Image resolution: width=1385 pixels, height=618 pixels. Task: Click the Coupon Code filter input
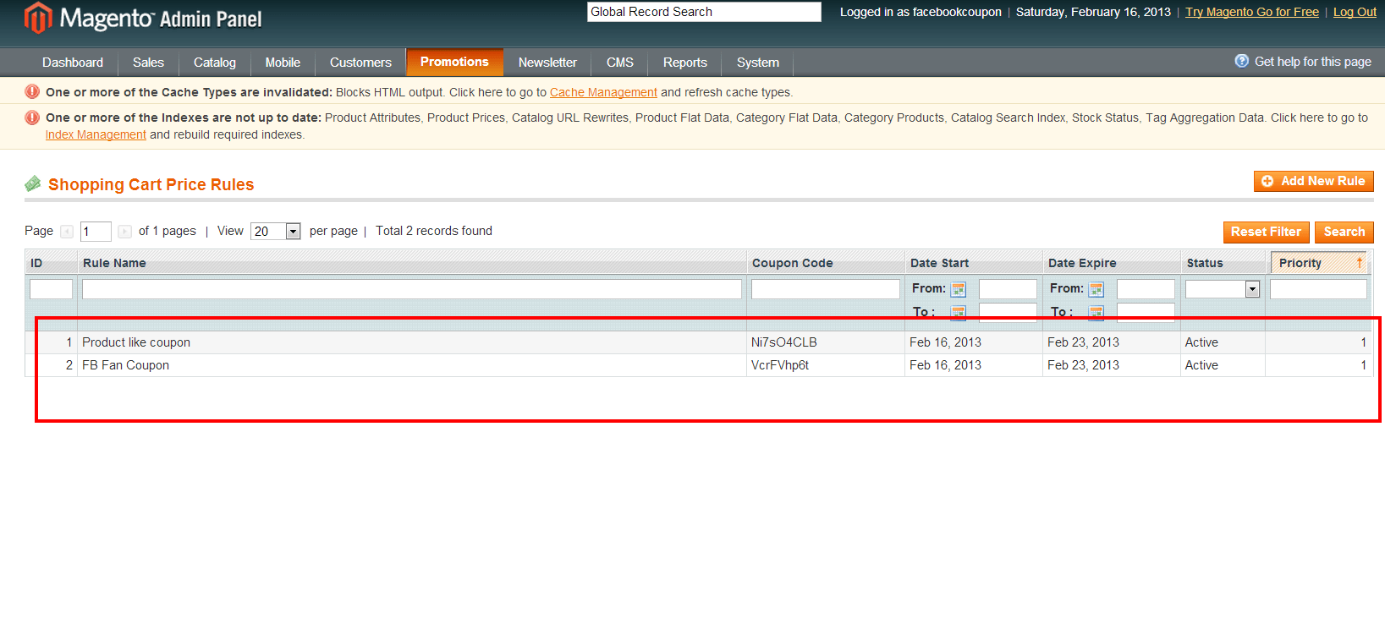pos(826,289)
